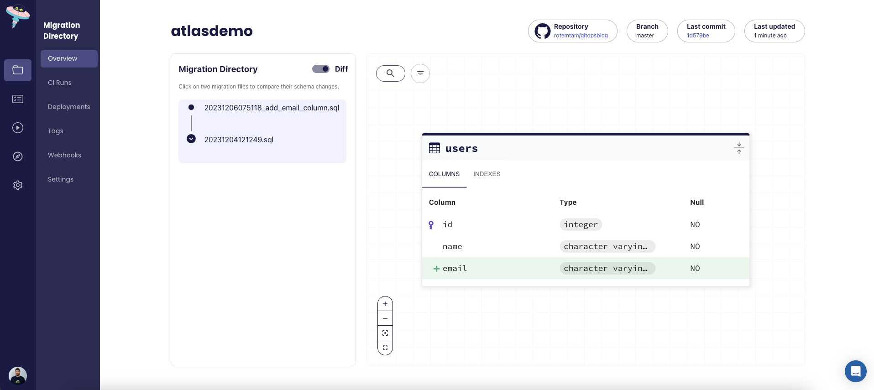The width and height of the screenshot is (874, 390).
Task: Click the search magnifier button on the canvas
Action: pos(390,73)
